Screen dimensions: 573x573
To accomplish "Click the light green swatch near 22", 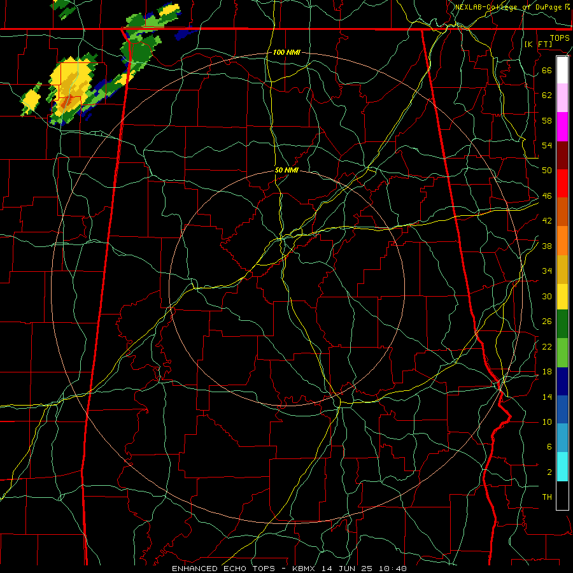I will tap(562, 353).
